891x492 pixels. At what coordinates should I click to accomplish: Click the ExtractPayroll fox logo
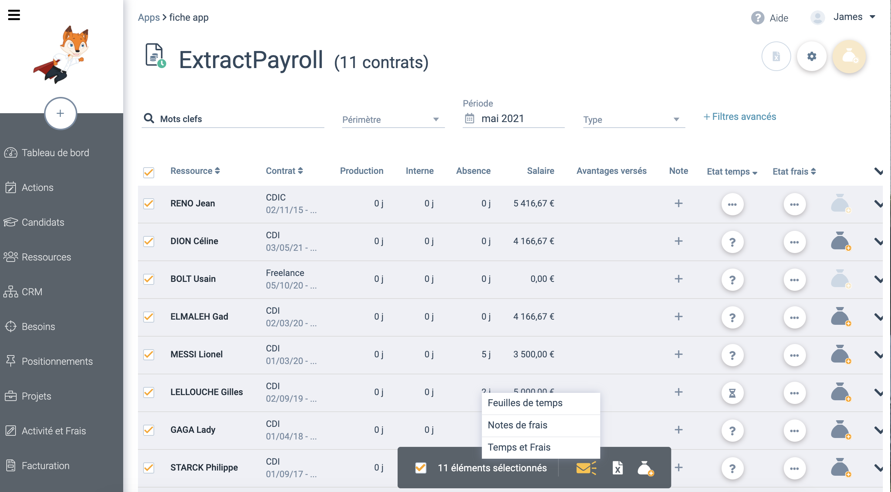point(61,55)
